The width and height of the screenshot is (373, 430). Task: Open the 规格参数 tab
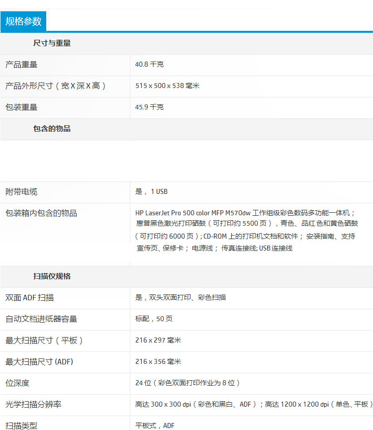tap(23, 21)
